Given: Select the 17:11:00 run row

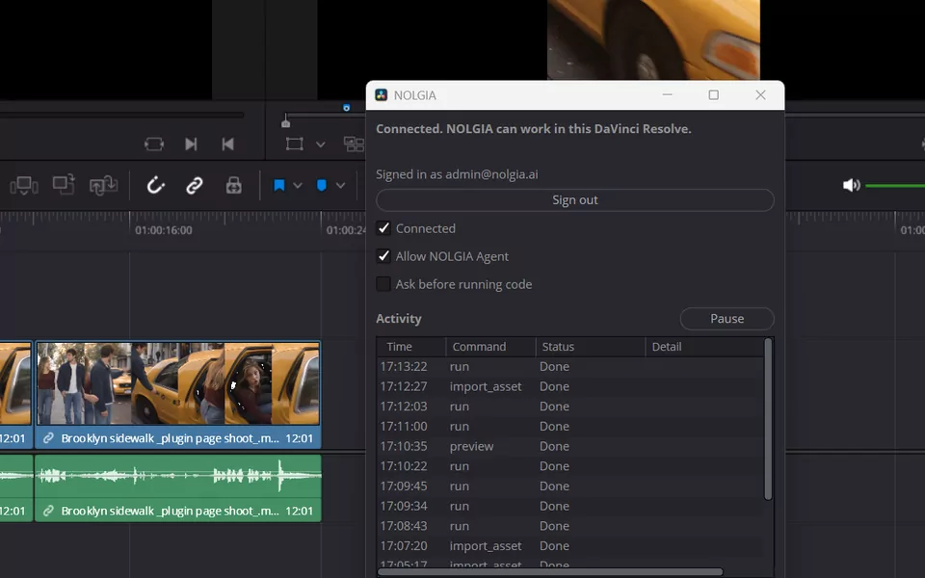Looking at the screenshot, I should (570, 427).
